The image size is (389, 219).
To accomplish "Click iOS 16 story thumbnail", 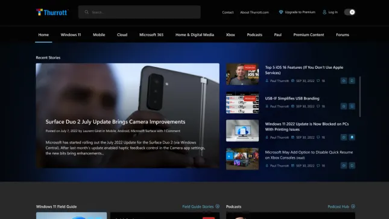I will pyautogui.click(x=242, y=74).
